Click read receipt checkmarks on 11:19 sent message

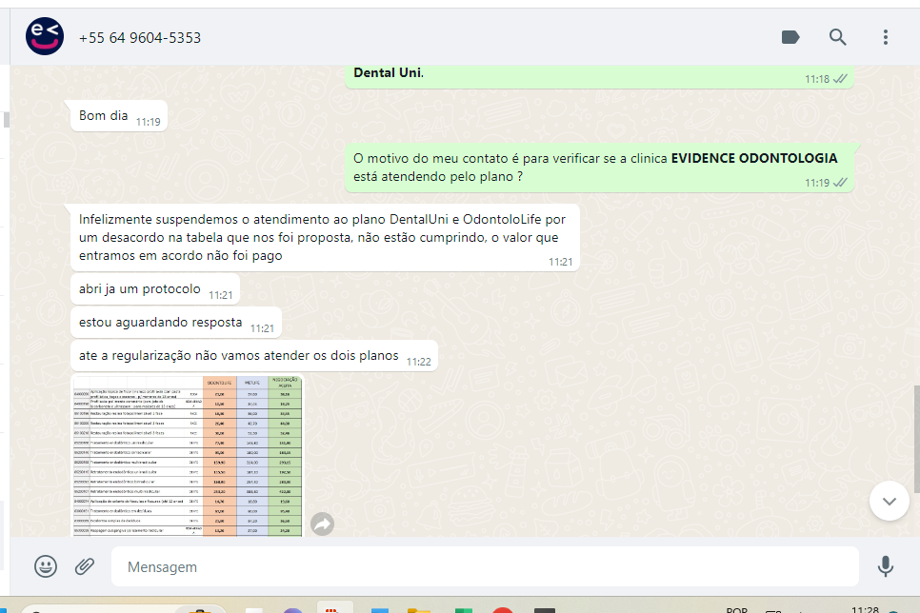point(840,183)
